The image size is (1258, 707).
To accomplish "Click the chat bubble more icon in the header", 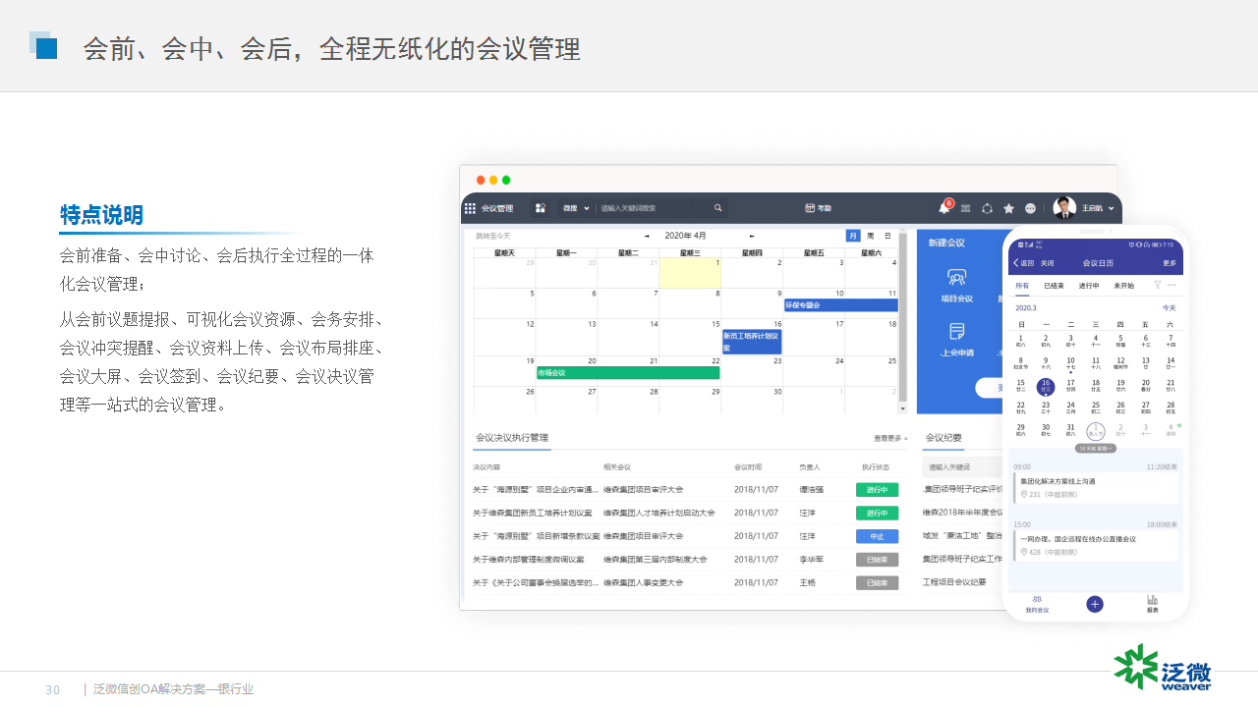I will (1030, 208).
